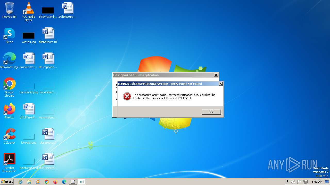Select the Firefox desktop shortcut

click(x=9, y=111)
